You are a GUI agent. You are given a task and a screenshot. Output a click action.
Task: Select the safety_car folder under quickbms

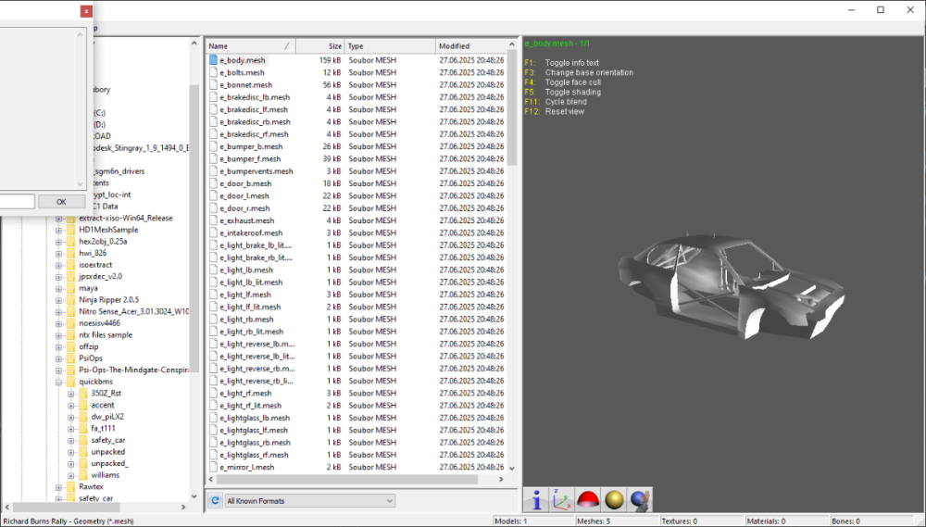[x=107, y=440]
